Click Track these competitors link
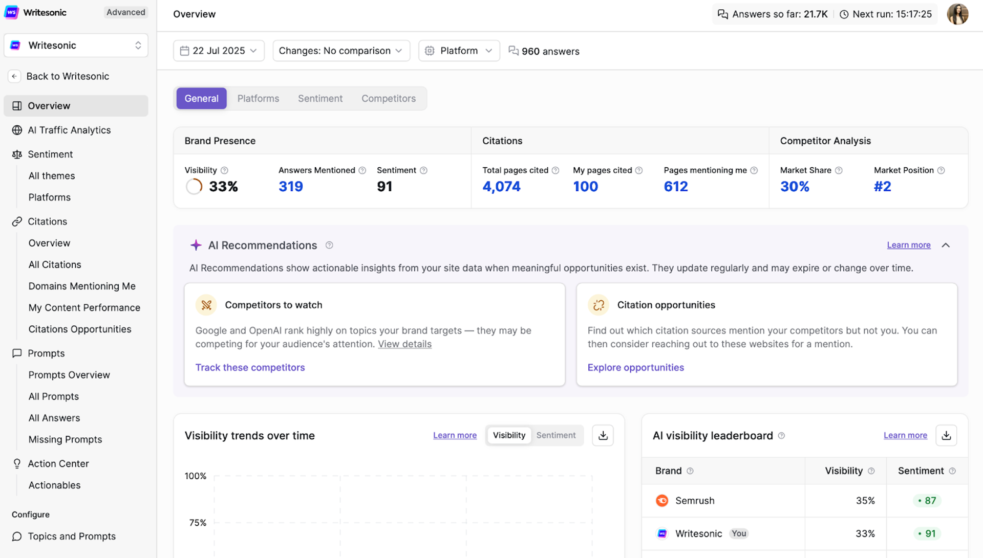983x558 pixels. 250,367
